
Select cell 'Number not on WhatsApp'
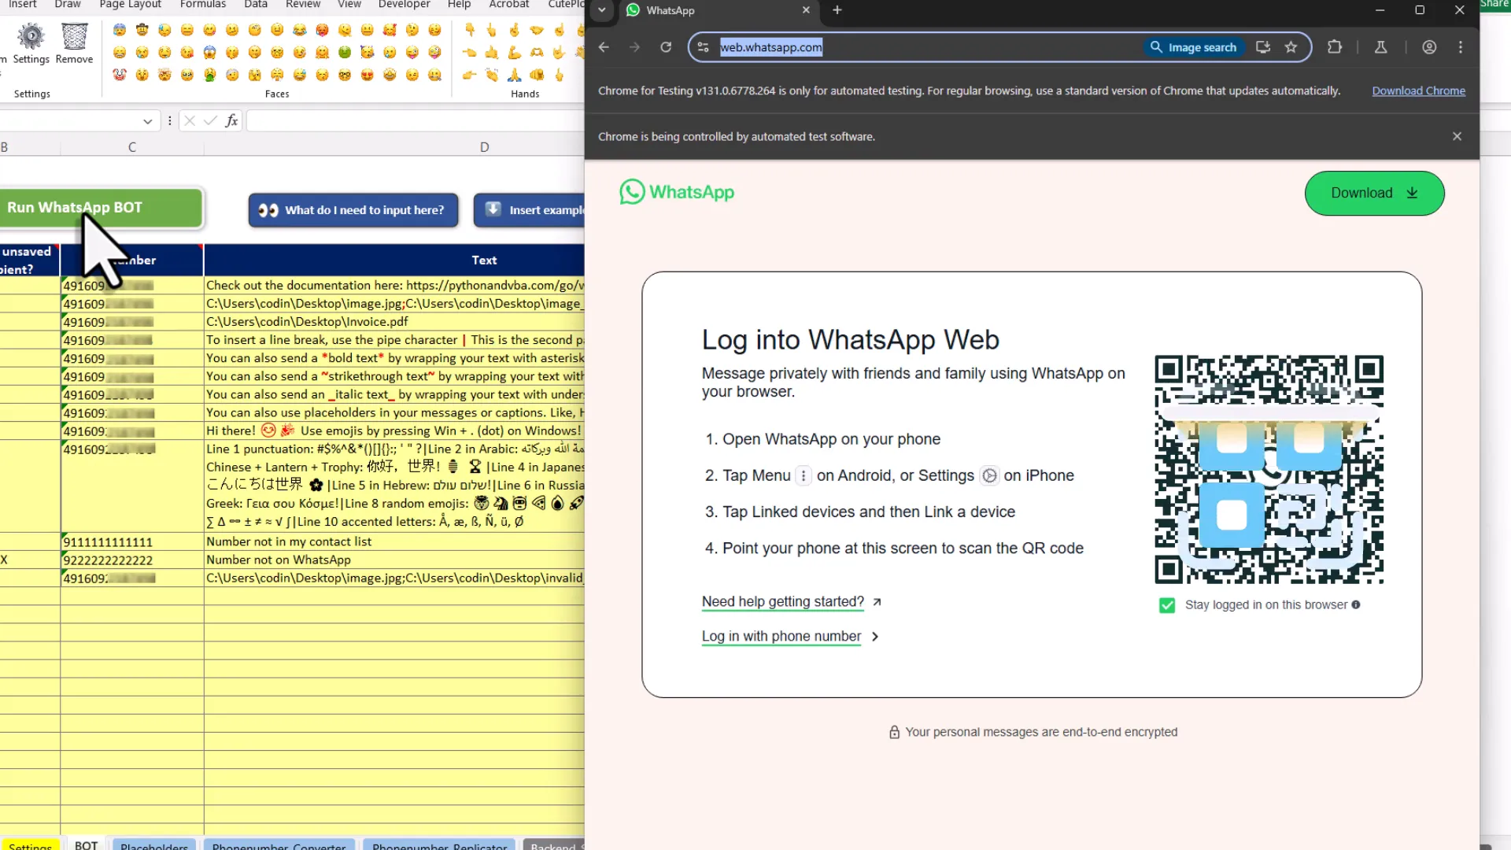coord(394,560)
